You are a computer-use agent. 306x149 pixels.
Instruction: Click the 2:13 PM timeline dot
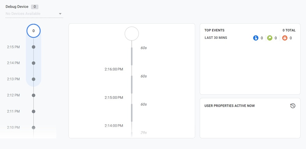coord(34,79)
